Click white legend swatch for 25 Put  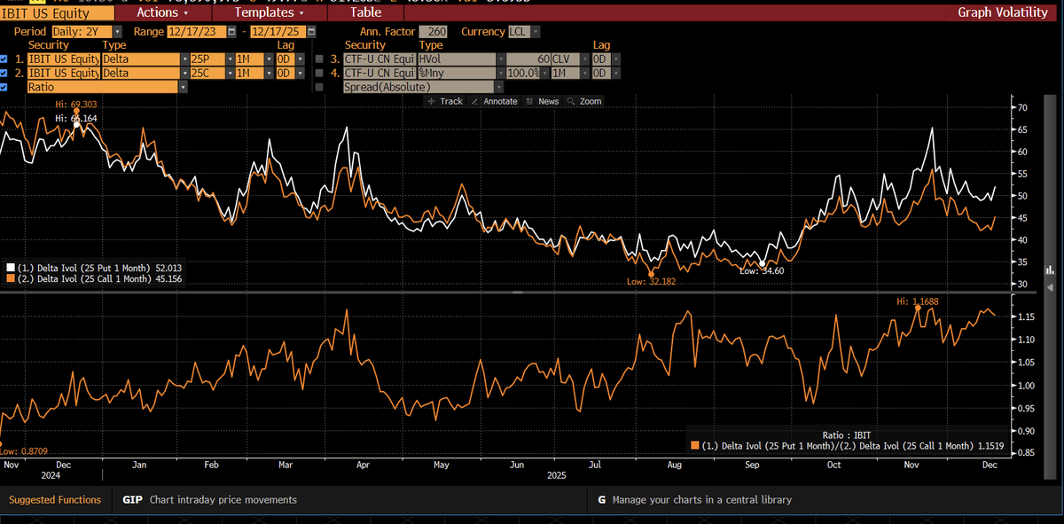[x=10, y=267]
